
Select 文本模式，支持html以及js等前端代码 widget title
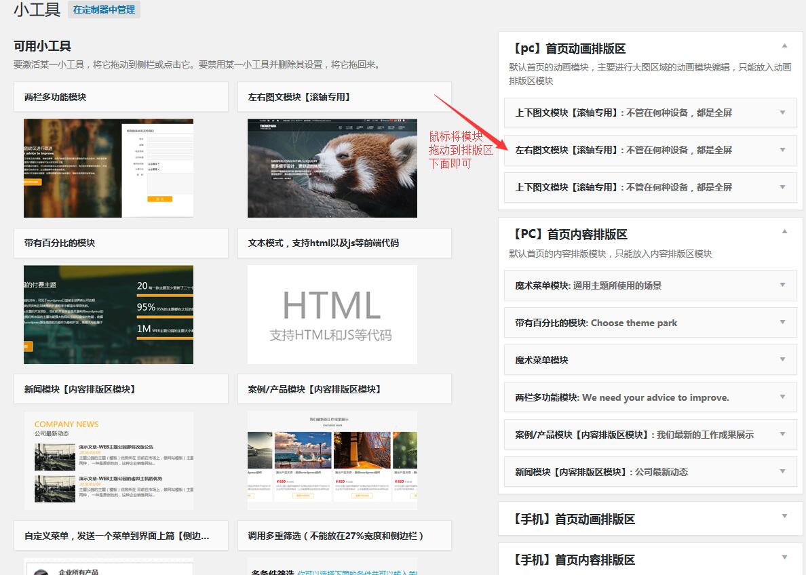pos(323,243)
